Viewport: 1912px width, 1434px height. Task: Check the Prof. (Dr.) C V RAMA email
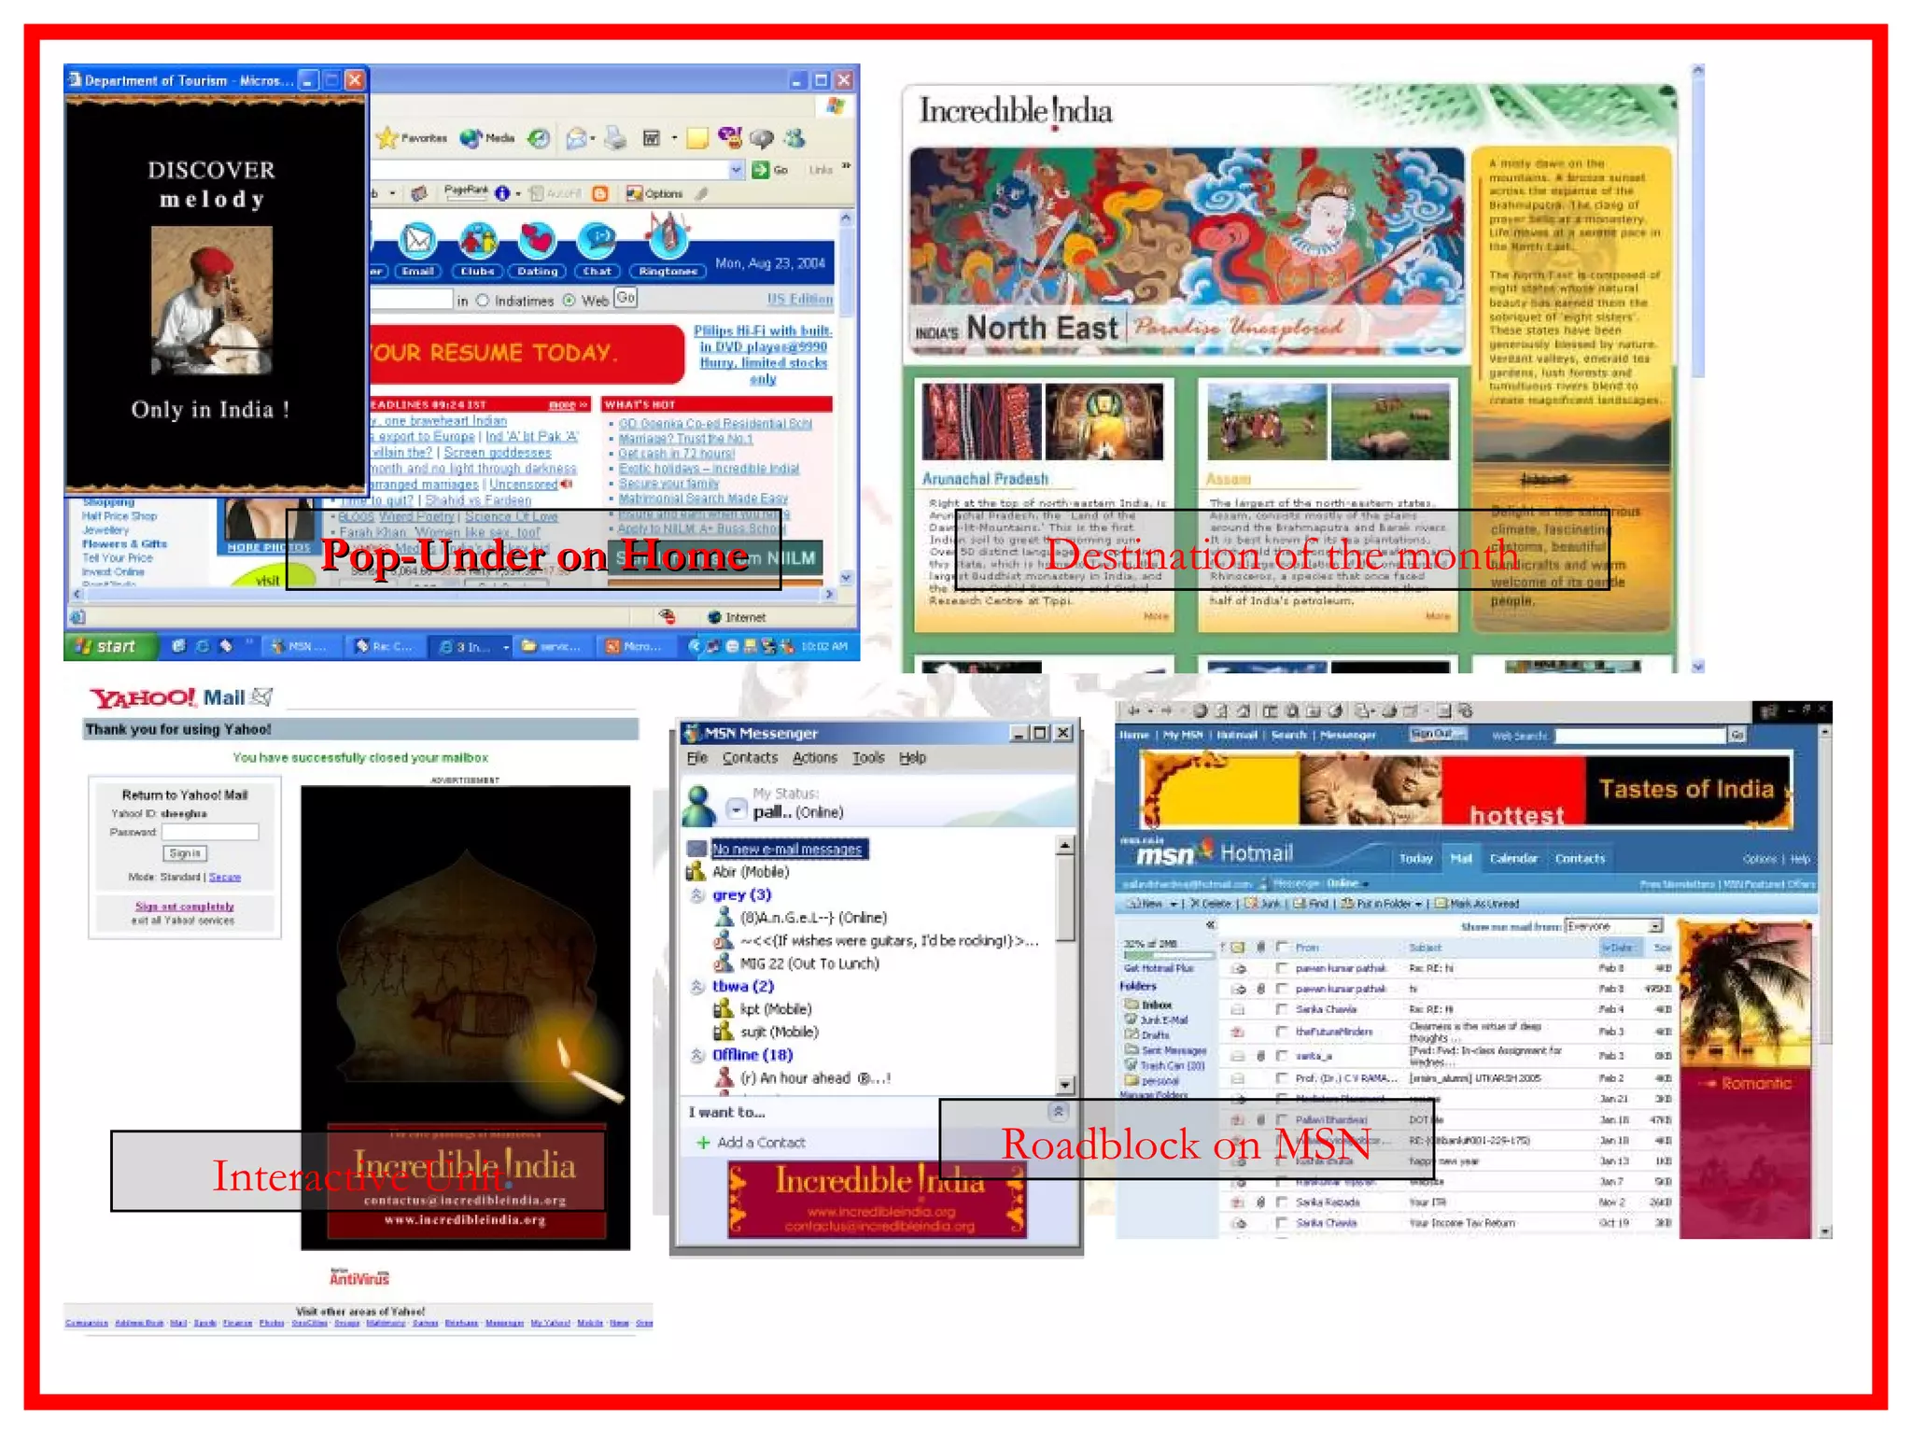pos(1282,1078)
